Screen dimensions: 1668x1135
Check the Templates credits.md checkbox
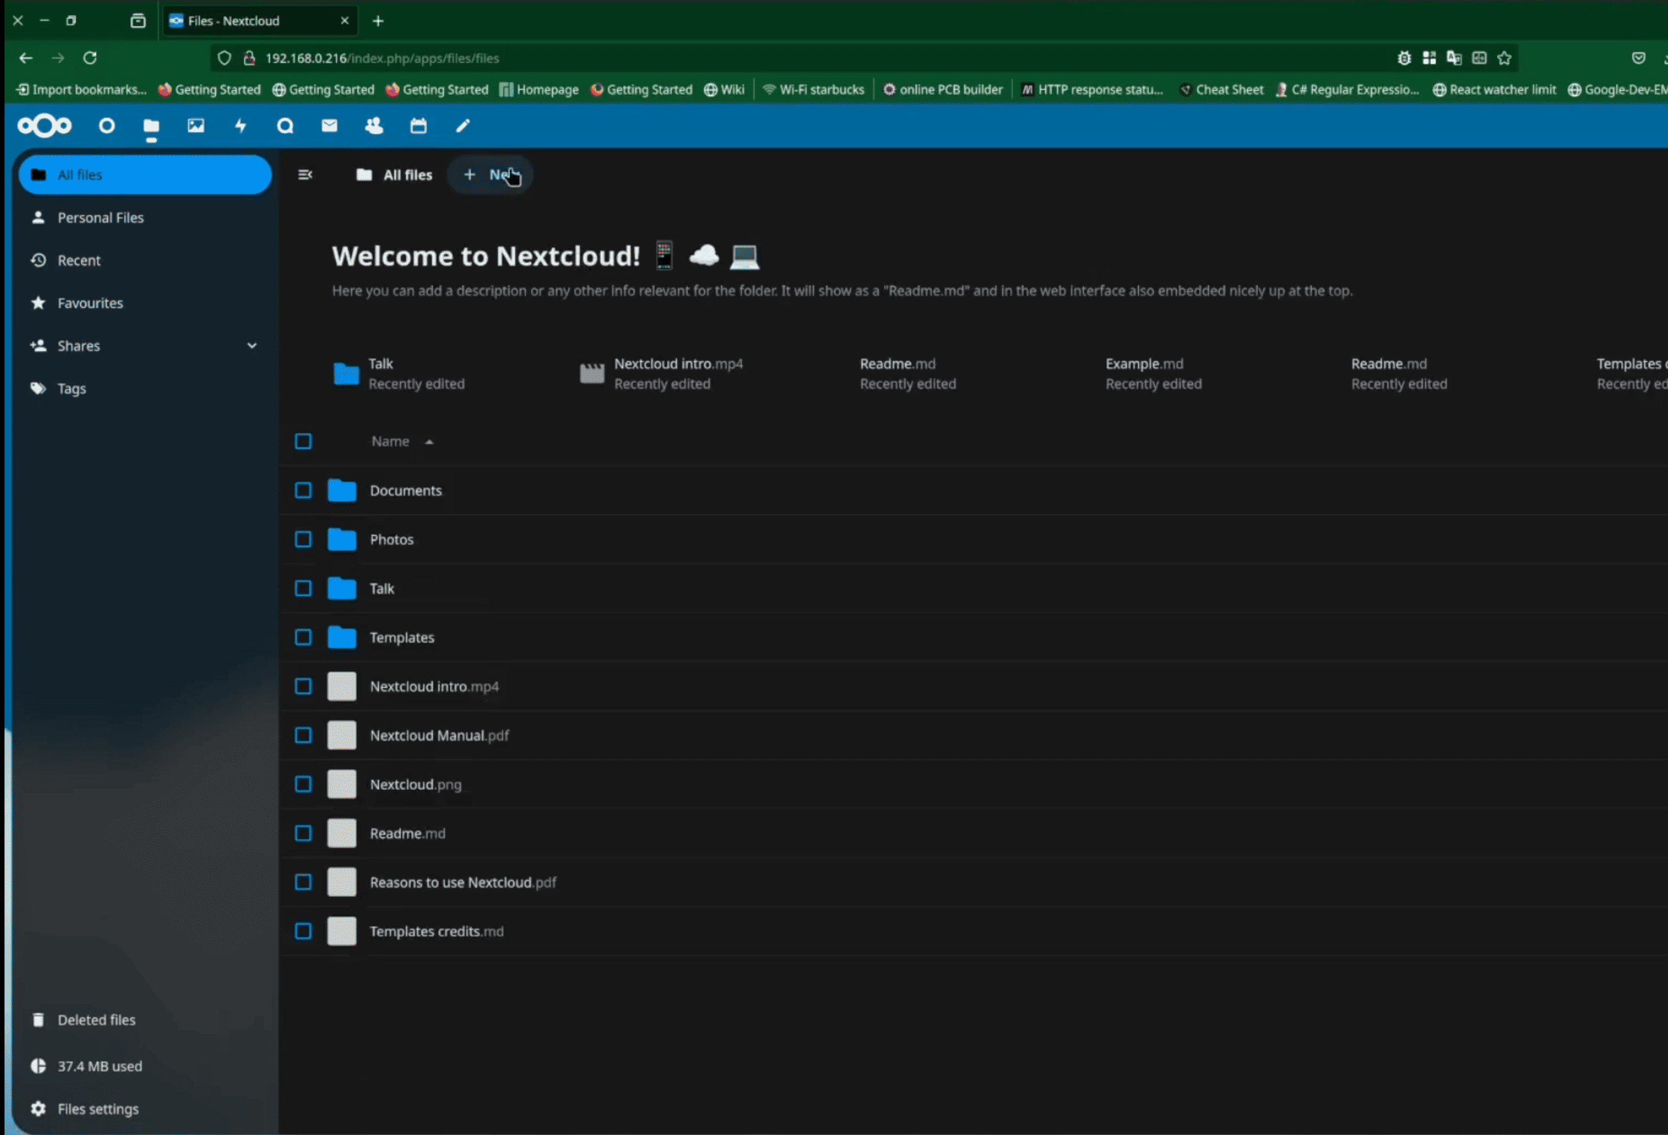(303, 931)
